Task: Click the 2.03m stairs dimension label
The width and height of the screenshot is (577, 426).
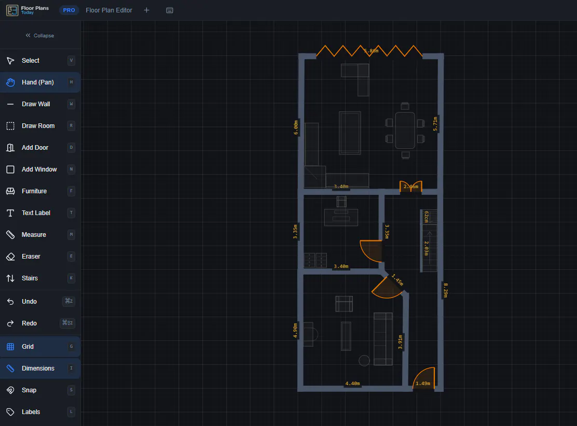Action: [x=426, y=248]
